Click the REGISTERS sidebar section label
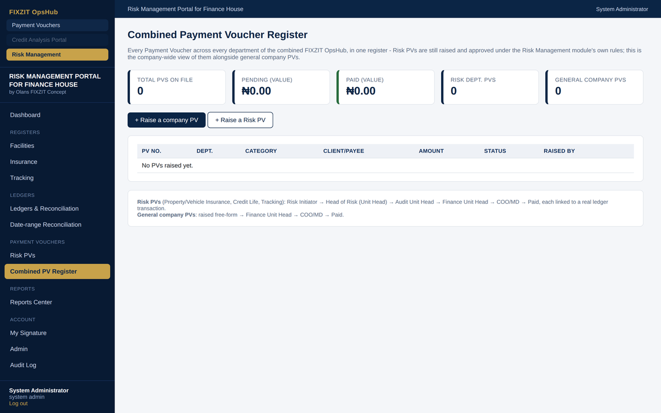The height and width of the screenshot is (413, 661). pyautogui.click(x=25, y=132)
